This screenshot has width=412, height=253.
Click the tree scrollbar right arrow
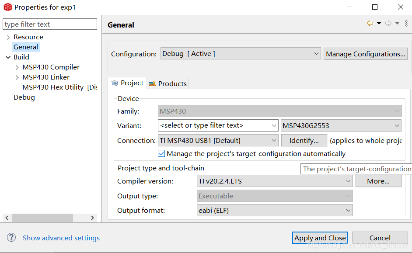(x=92, y=218)
